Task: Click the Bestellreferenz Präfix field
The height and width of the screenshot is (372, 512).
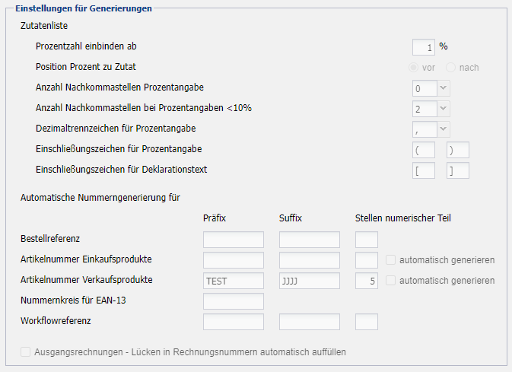Action: (x=234, y=240)
